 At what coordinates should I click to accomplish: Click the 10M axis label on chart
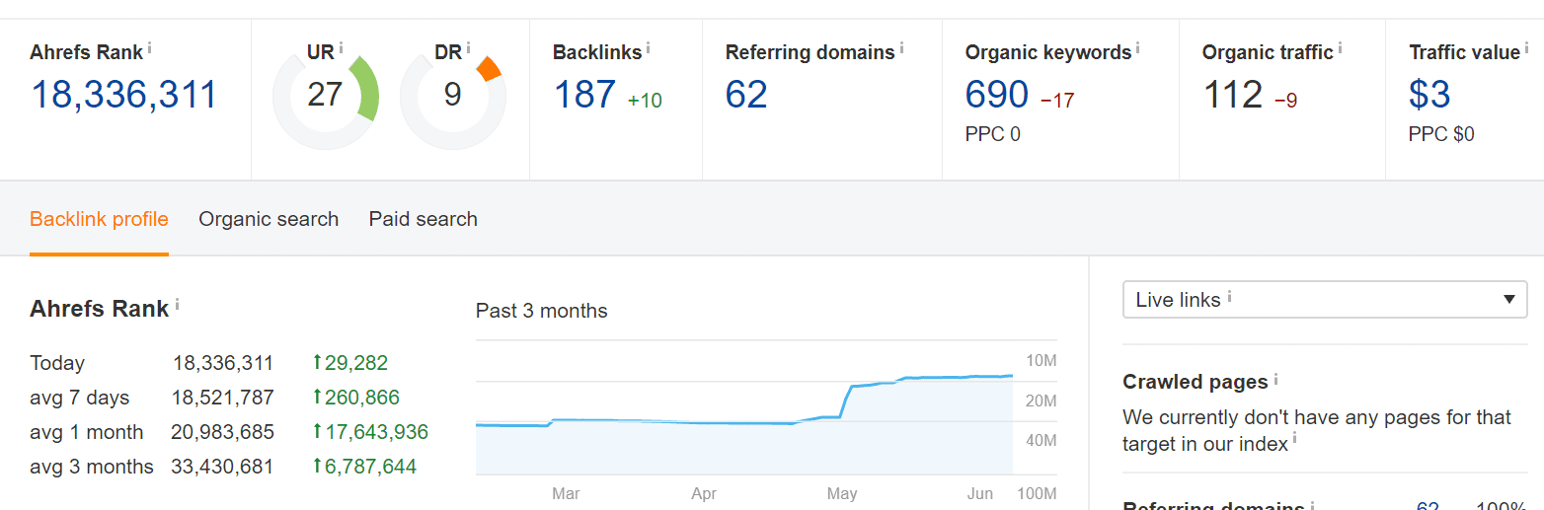(1042, 361)
